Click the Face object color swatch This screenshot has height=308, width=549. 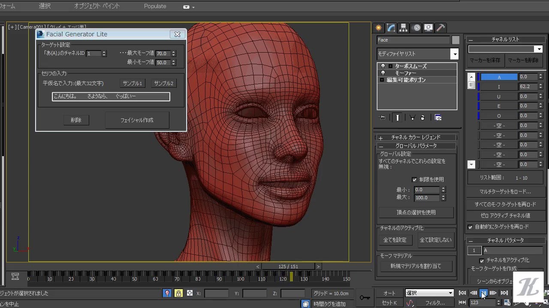tap(455, 40)
